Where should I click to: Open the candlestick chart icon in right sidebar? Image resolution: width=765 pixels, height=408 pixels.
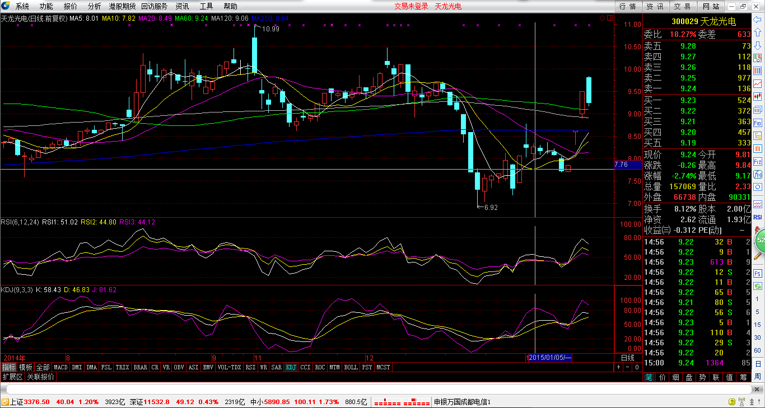(x=757, y=96)
